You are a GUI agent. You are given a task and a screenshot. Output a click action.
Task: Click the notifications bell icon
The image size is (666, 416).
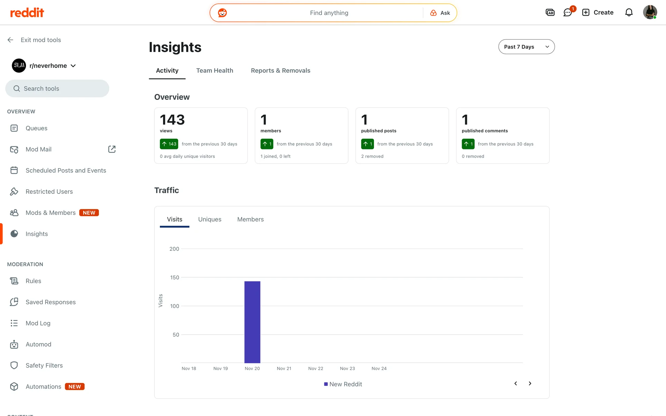click(629, 13)
